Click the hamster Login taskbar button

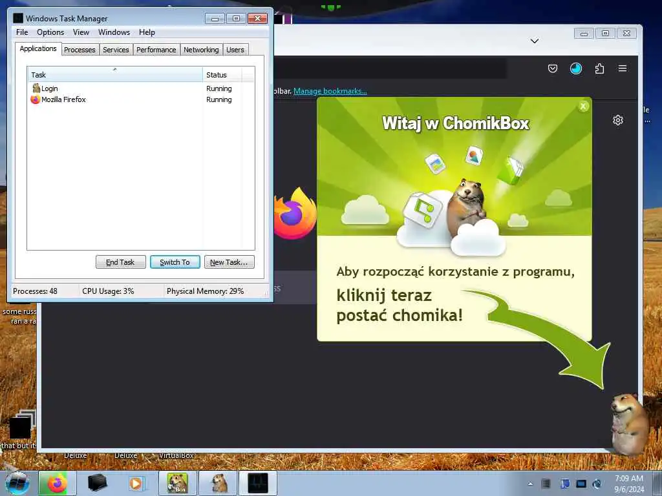pyautogui.click(x=218, y=483)
